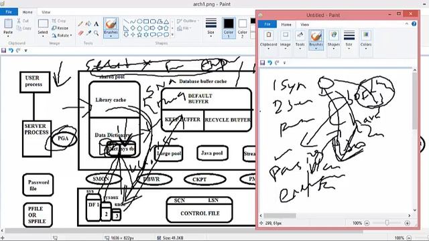
Task: Select the Pencil tool in arch1.png Paint
Action: (x=80, y=24)
